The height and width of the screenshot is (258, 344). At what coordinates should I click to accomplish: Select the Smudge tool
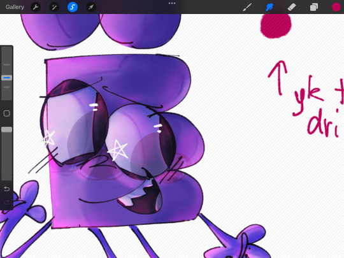pyautogui.click(x=269, y=7)
